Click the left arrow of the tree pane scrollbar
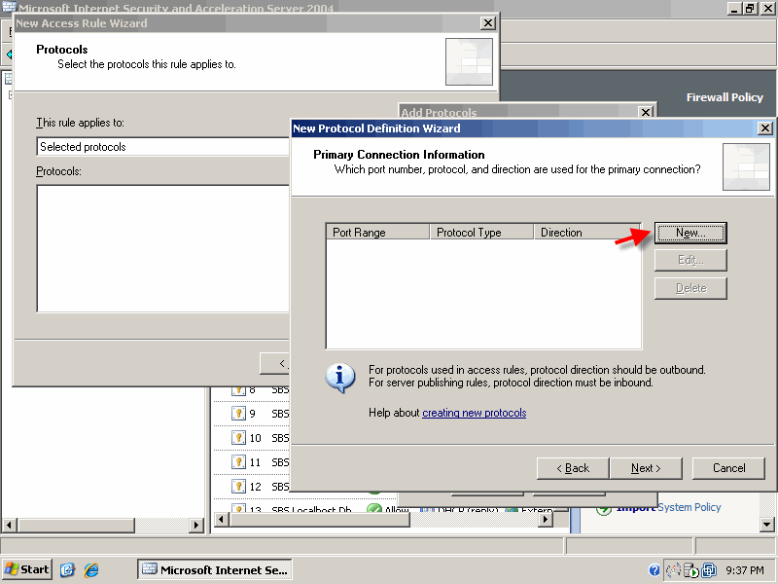This screenshot has width=778, height=584. [x=10, y=525]
